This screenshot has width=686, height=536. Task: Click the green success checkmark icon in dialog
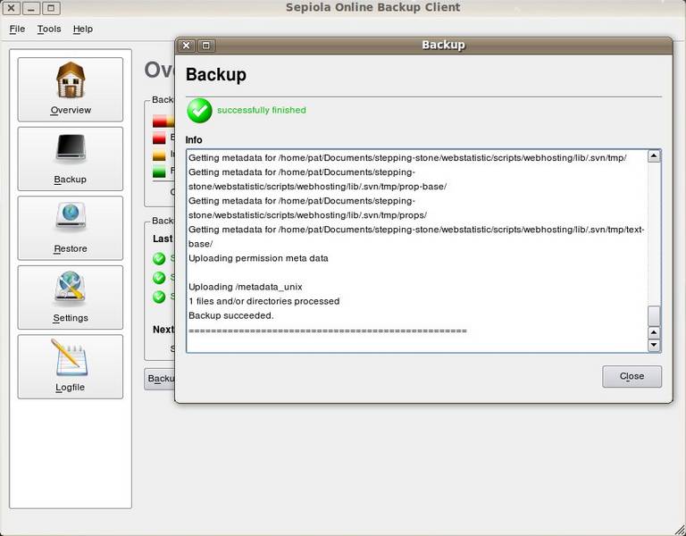pyautogui.click(x=199, y=111)
